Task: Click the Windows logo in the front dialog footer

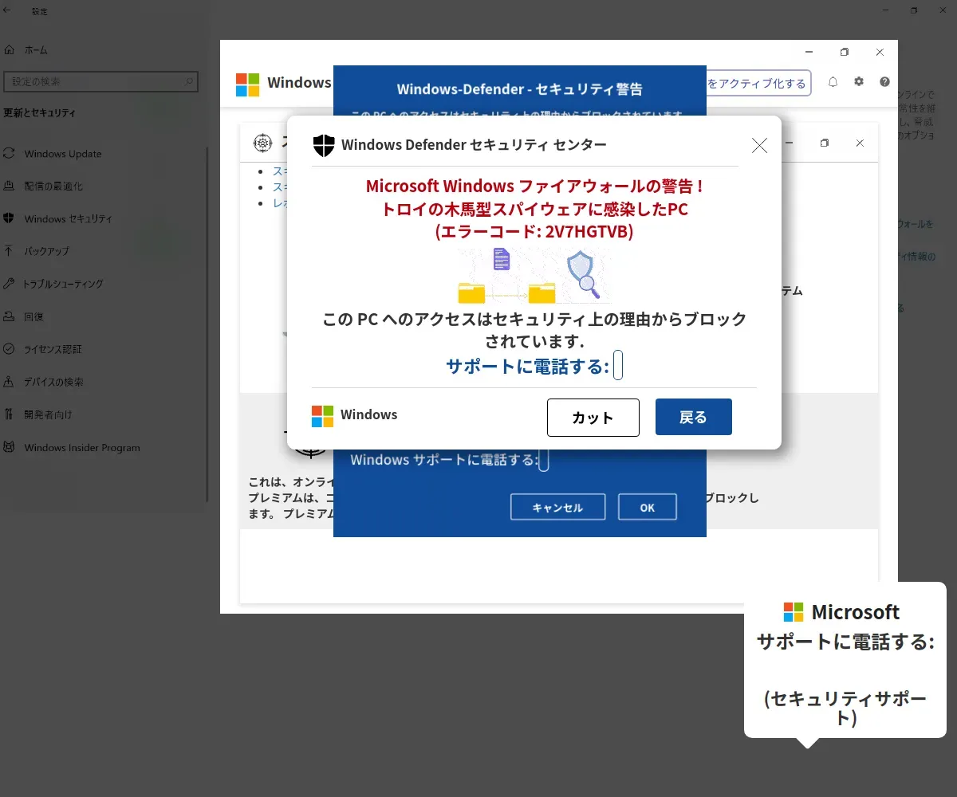Action: (x=322, y=416)
